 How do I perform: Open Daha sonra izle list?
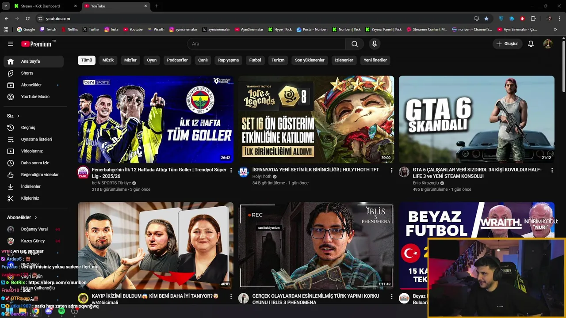coord(34,163)
